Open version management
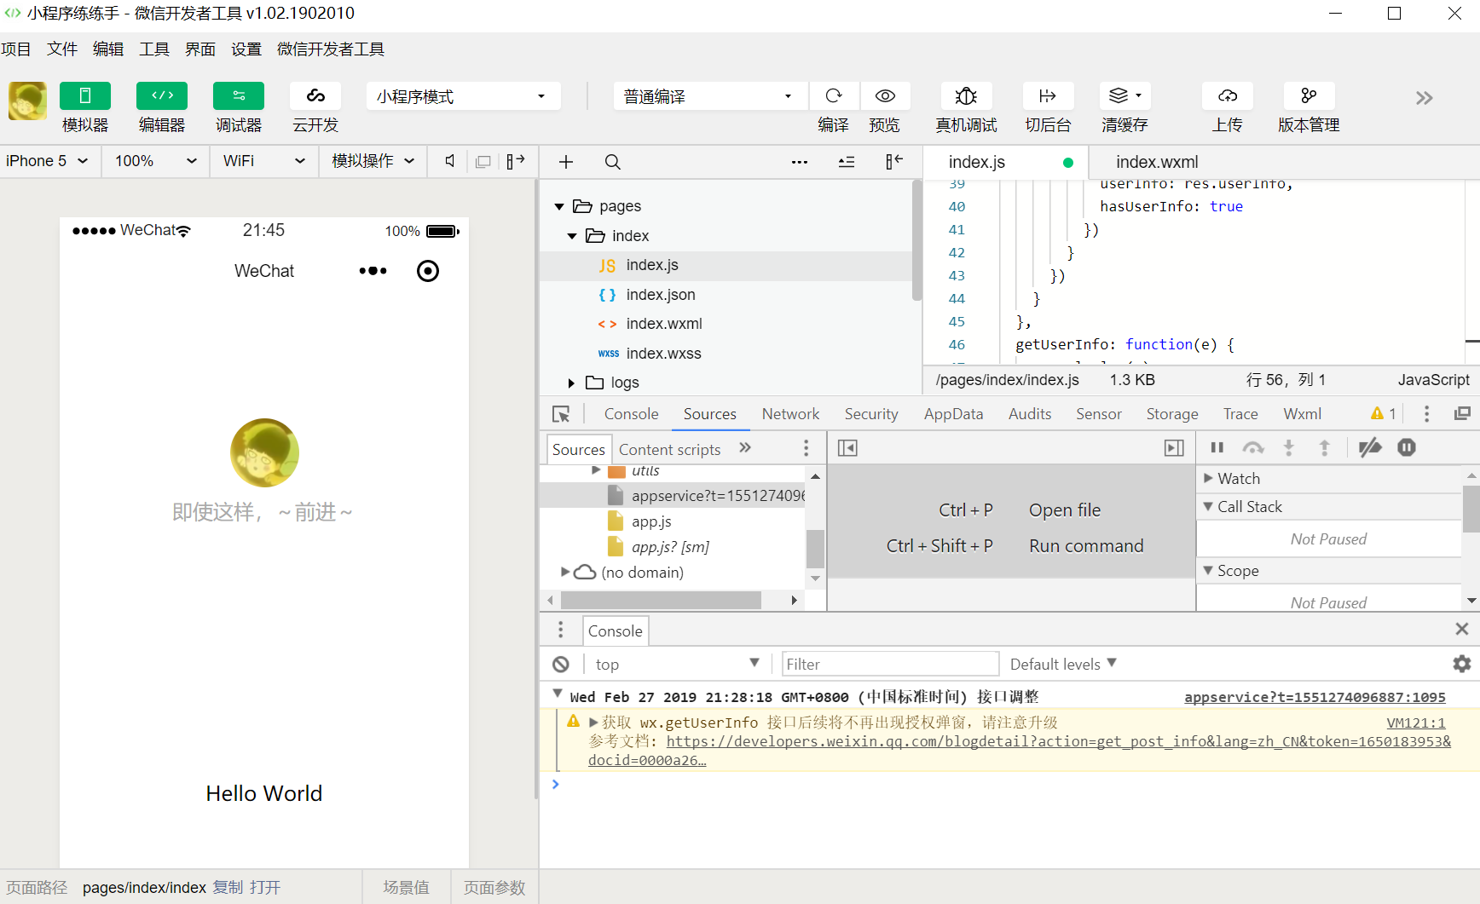This screenshot has width=1480, height=904. (1309, 96)
